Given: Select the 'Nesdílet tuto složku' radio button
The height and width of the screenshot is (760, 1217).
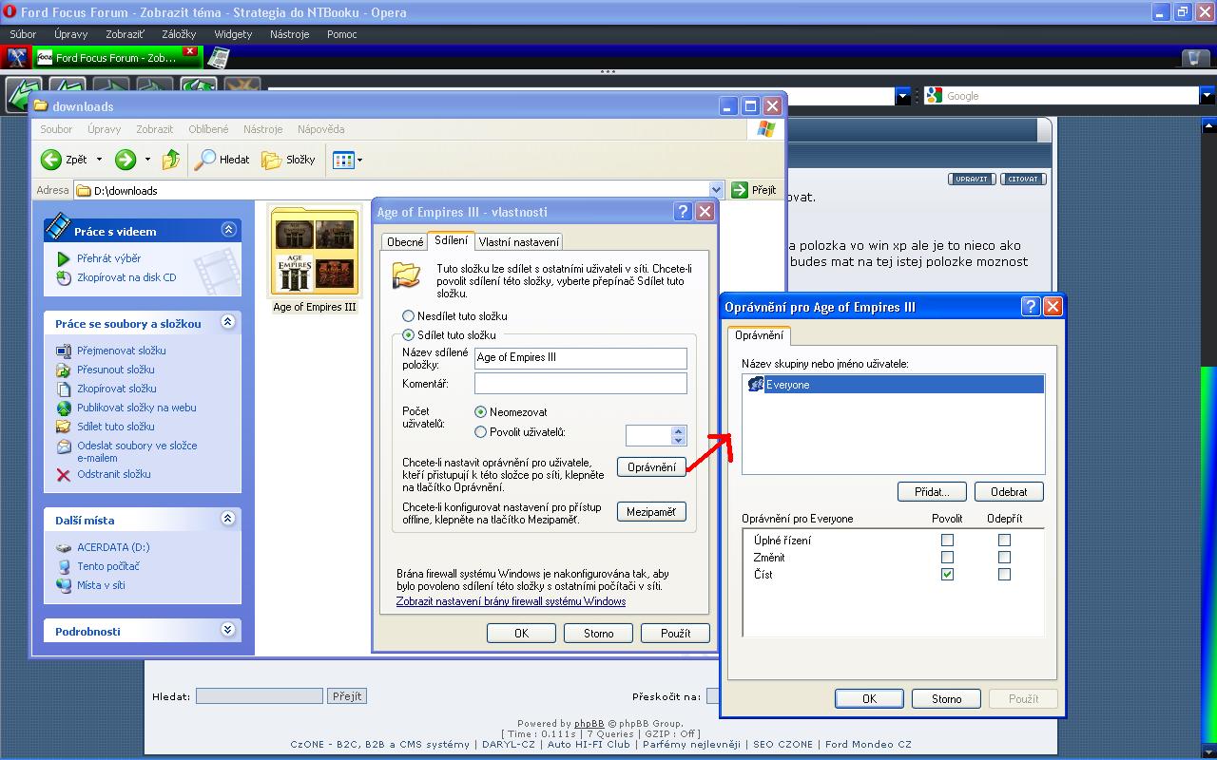Looking at the screenshot, I should (409, 315).
